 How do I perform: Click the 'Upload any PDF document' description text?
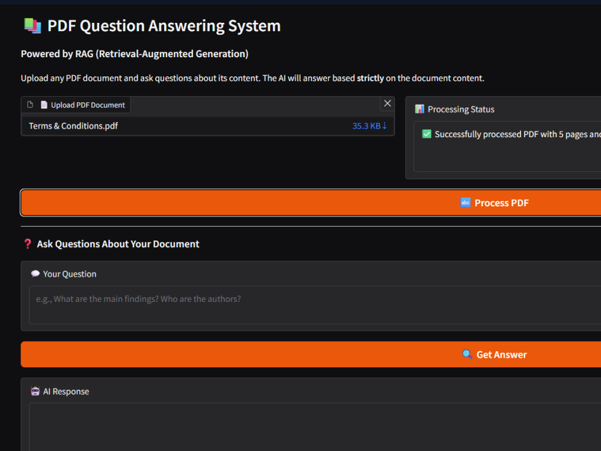click(x=252, y=78)
